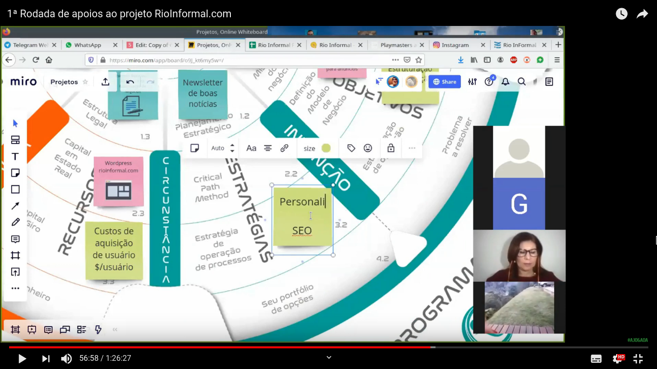Exit YouTube full screen mode

point(638,358)
